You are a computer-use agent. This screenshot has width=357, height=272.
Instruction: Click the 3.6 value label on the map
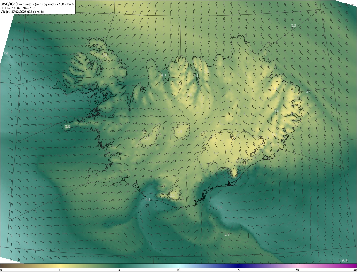[276, 111]
